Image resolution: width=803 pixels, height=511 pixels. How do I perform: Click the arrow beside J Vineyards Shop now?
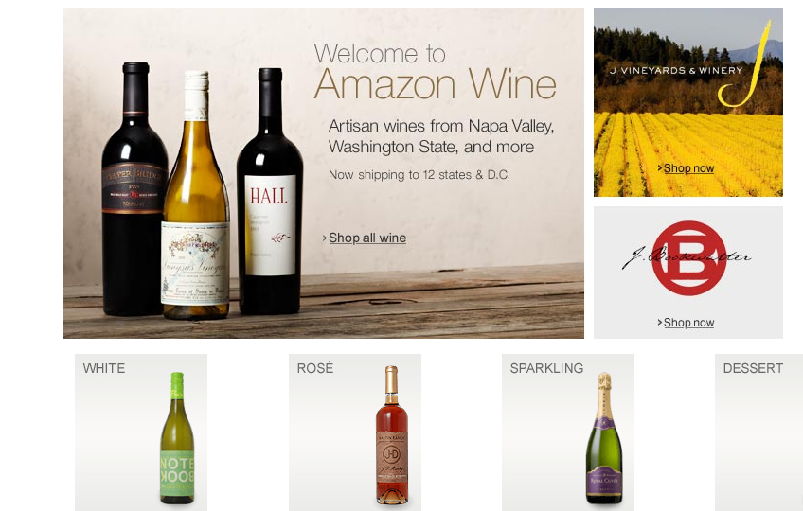point(660,167)
